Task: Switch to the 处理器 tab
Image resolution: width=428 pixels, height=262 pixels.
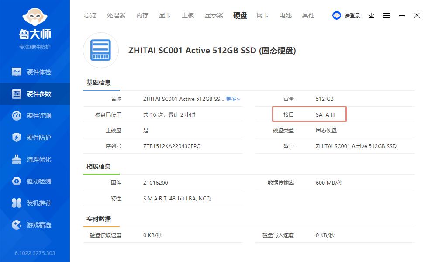Action: coord(116,15)
